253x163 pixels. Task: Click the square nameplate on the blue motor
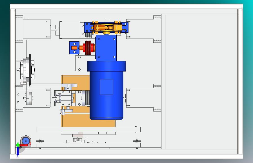[106, 87]
